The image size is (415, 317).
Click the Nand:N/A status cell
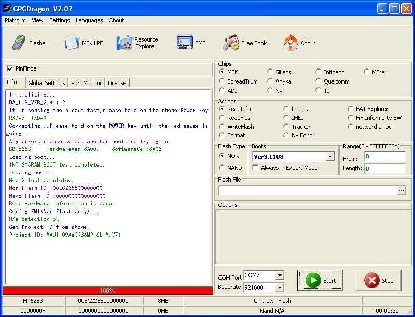click(272, 311)
